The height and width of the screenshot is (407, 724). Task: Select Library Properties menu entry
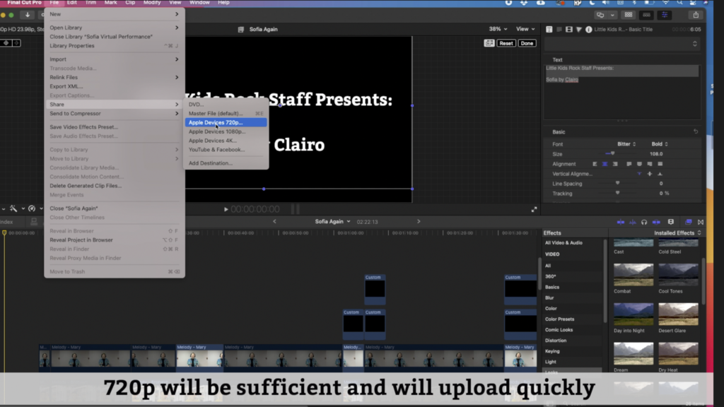pyautogui.click(x=114, y=46)
